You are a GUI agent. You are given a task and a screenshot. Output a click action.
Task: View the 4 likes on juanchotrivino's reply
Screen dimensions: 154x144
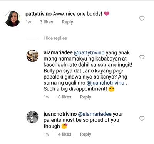(x=65, y=134)
